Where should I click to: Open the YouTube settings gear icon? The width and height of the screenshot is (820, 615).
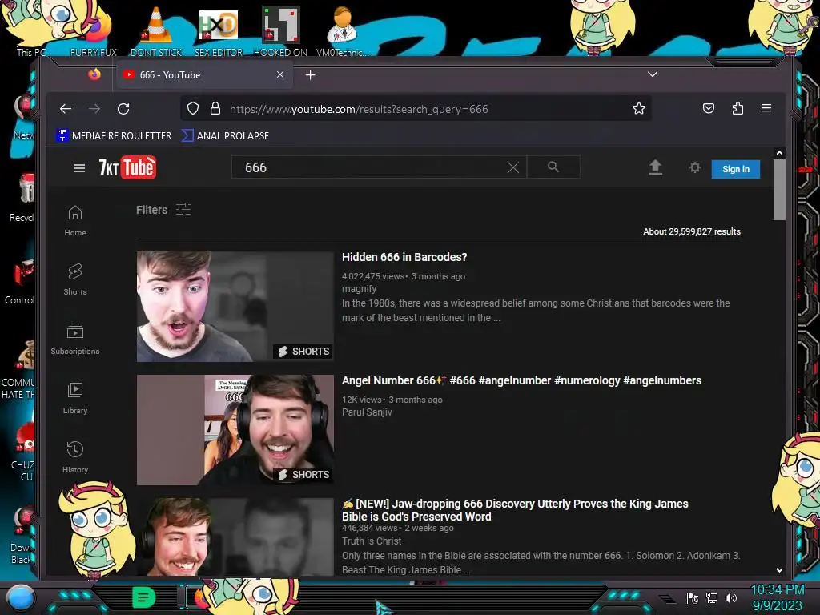[x=694, y=167]
